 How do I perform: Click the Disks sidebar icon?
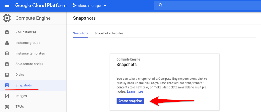[x=7, y=75]
